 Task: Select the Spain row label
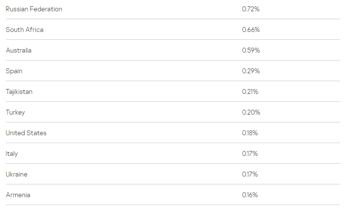14,71
